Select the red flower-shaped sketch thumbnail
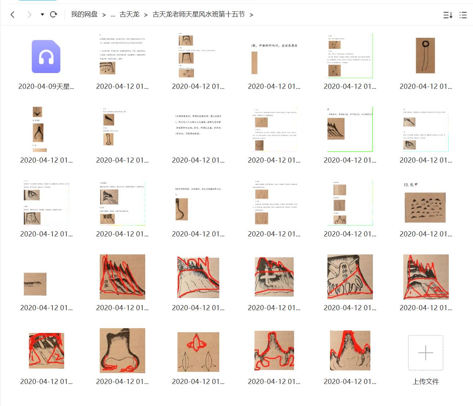The width and height of the screenshot is (473, 406). 198,352
